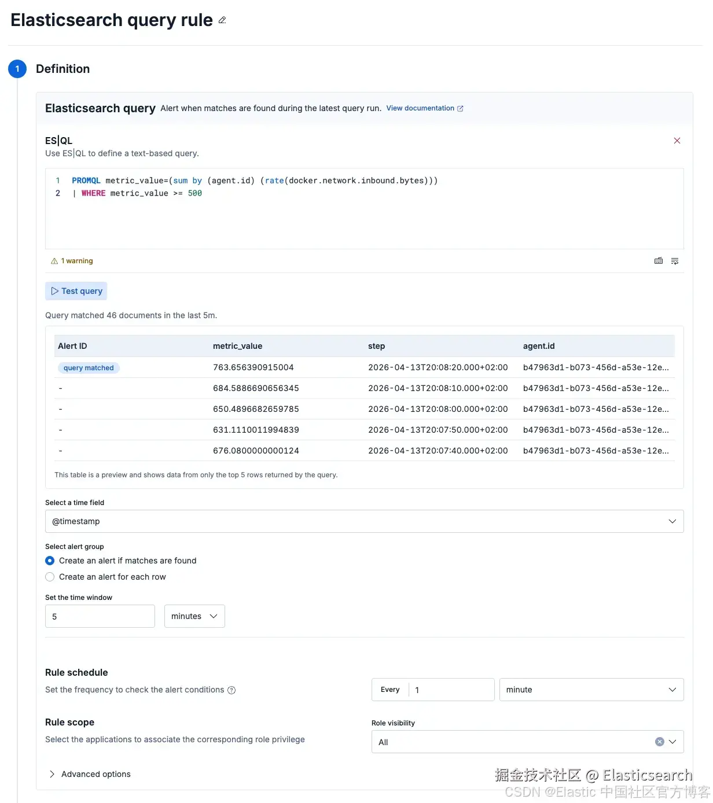Viewport: 713px width, 803px height.
Task: Click metric value 676.0800000000124
Action: [256, 451]
